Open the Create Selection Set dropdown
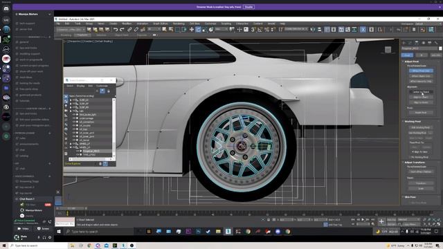The image size is (443, 249). [x=296, y=29]
